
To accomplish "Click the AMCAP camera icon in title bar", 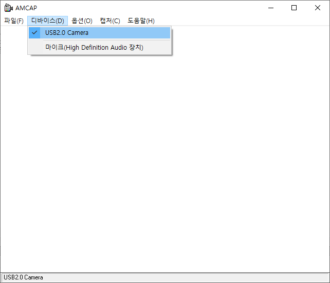I will click(x=8, y=8).
